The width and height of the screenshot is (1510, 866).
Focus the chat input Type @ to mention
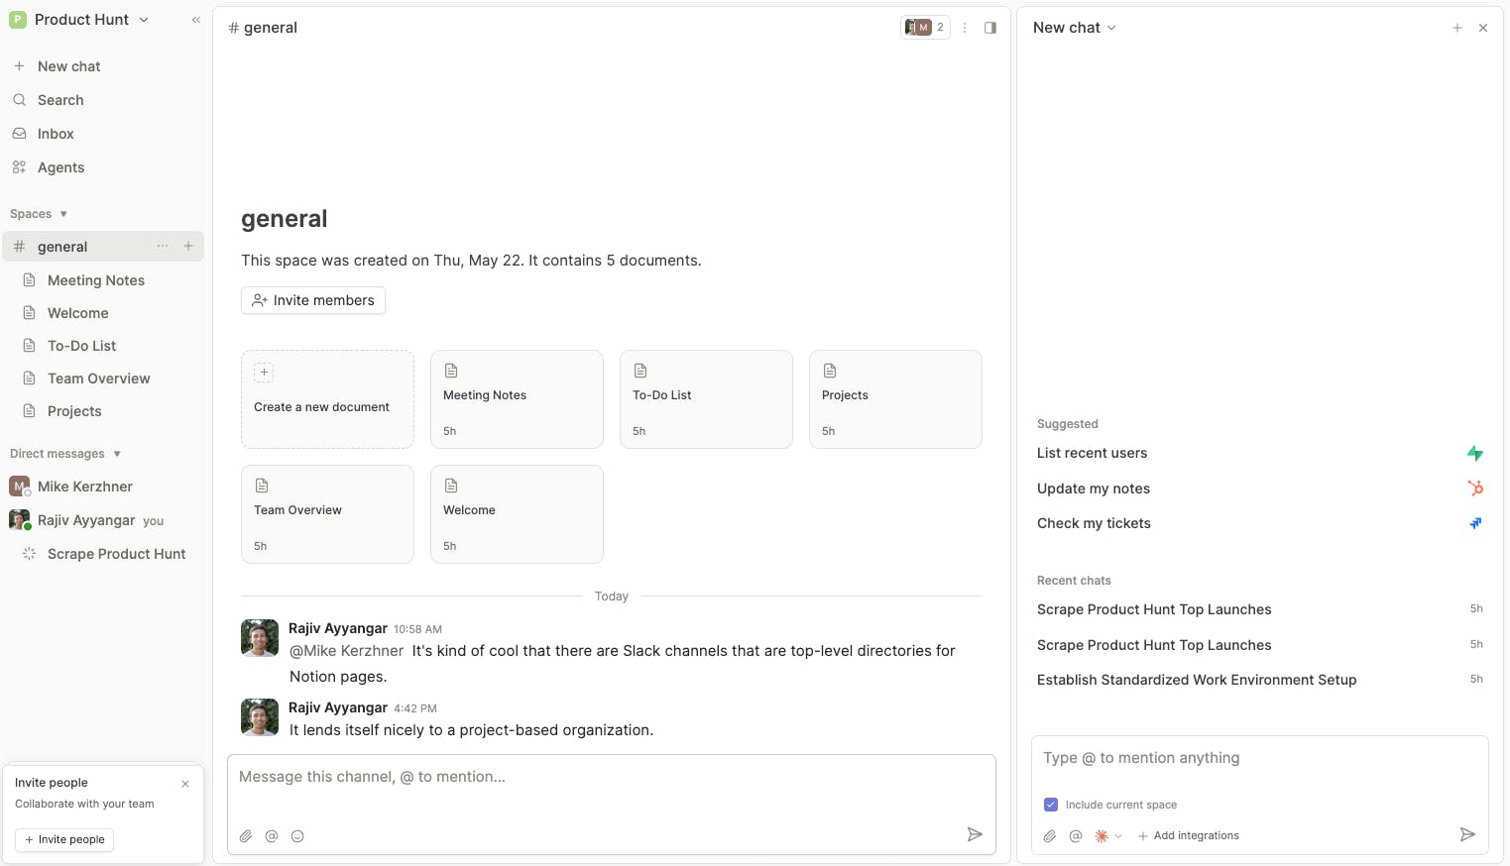point(1259,759)
